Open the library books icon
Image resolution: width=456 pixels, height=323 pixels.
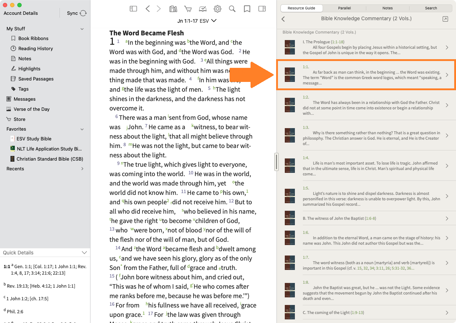[173, 9]
